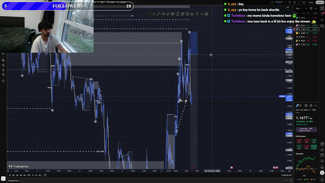
Task: Open the quick search icon in top bar
Action: pos(290,2)
